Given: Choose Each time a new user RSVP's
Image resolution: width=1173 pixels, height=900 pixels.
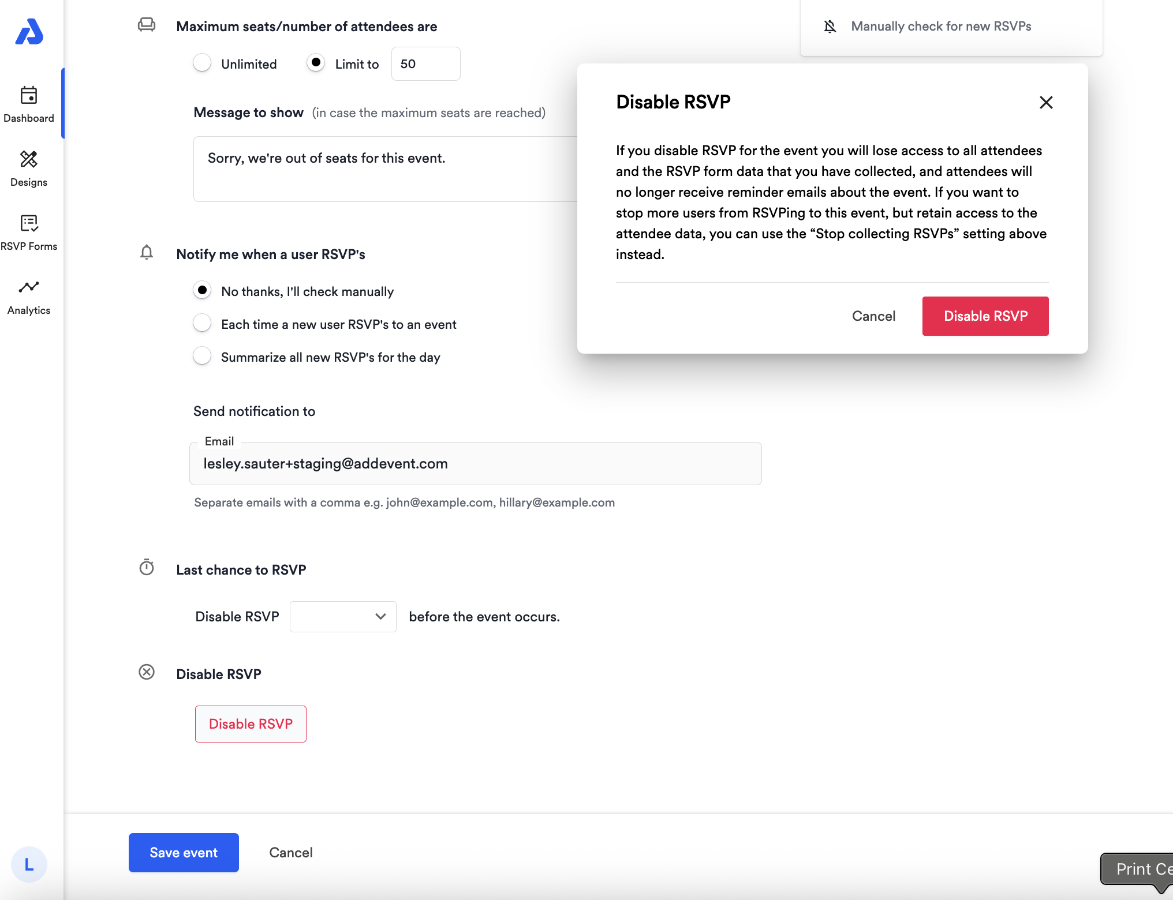Looking at the screenshot, I should tap(202, 323).
